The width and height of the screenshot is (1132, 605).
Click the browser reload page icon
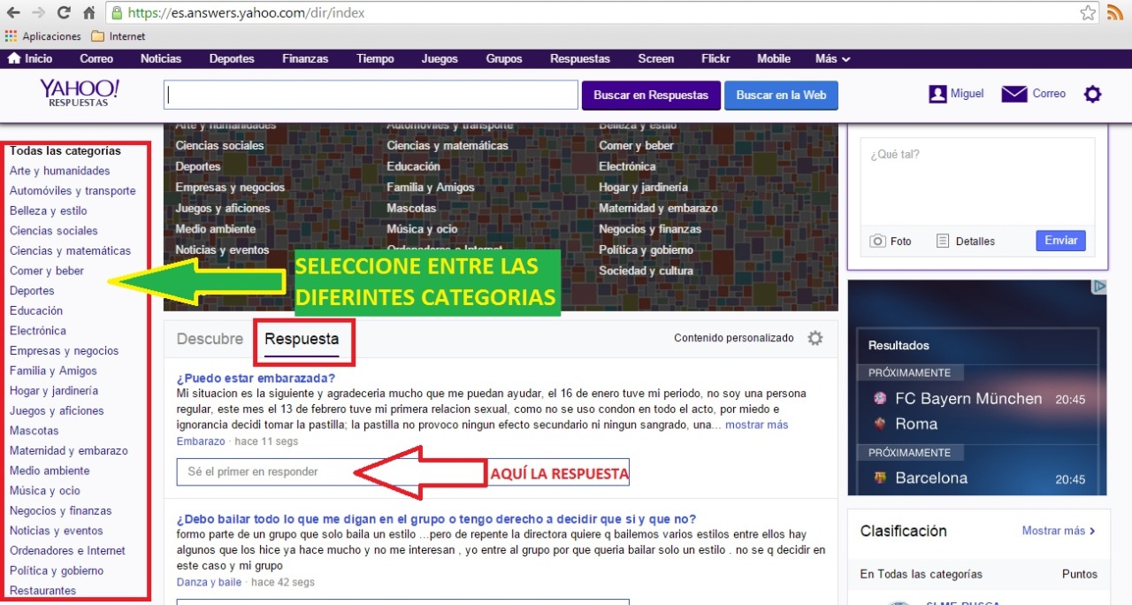click(64, 13)
